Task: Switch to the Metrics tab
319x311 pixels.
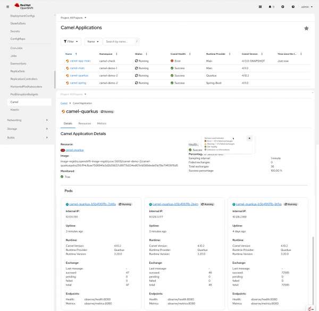Action: pos(102,123)
